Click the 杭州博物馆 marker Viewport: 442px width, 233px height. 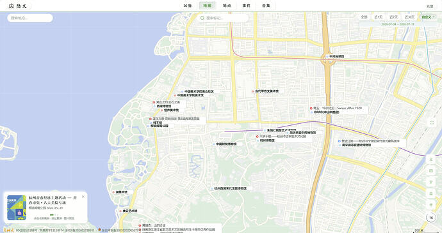pos(266,140)
